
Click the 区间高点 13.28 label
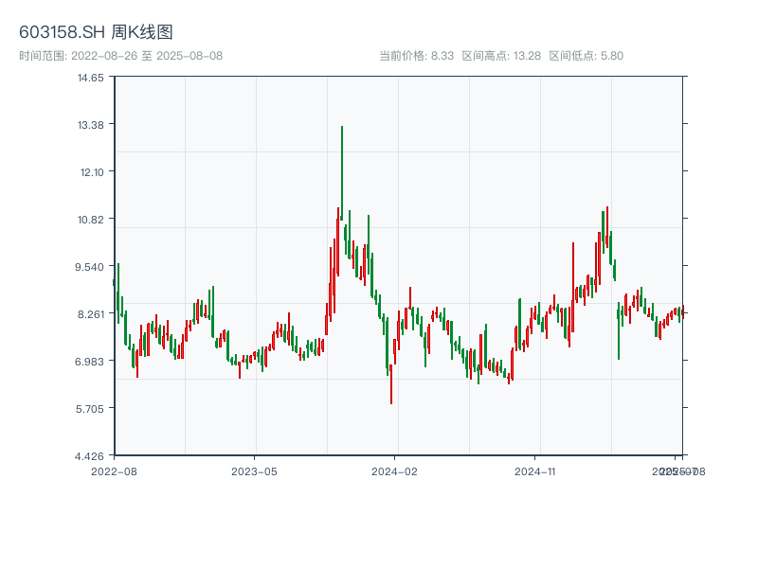(x=501, y=56)
